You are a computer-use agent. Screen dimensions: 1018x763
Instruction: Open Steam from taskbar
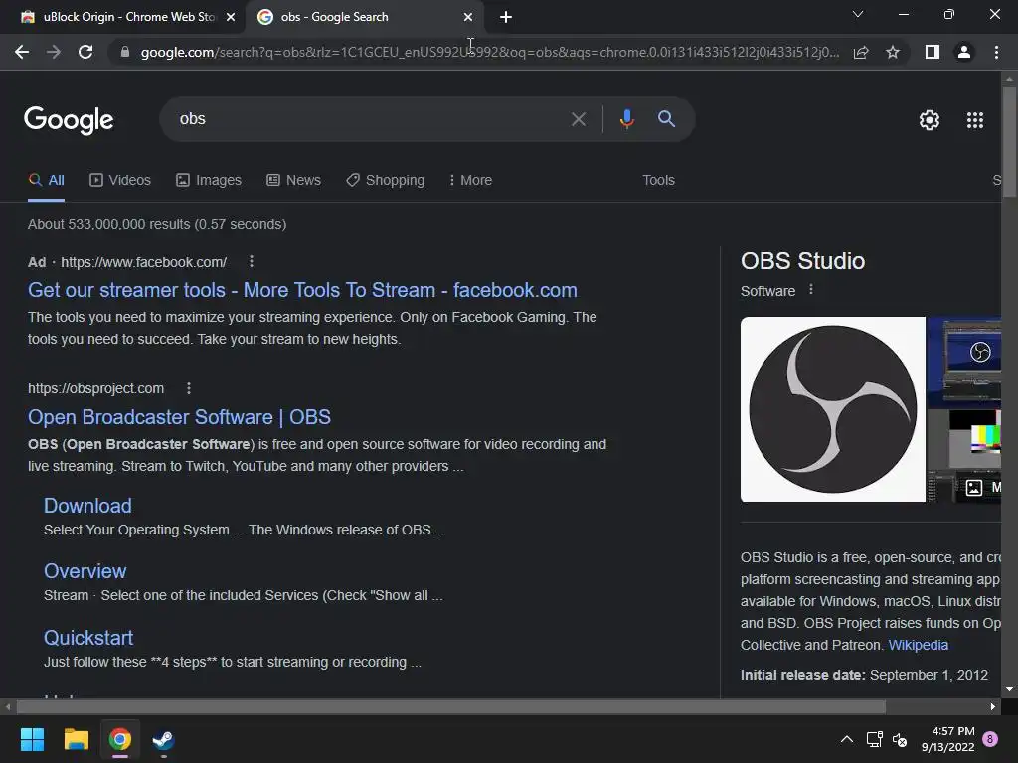point(164,739)
